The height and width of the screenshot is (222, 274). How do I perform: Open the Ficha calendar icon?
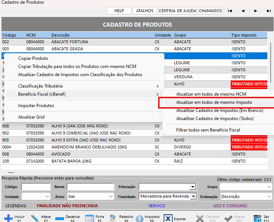pyautogui.click(x=90, y=218)
